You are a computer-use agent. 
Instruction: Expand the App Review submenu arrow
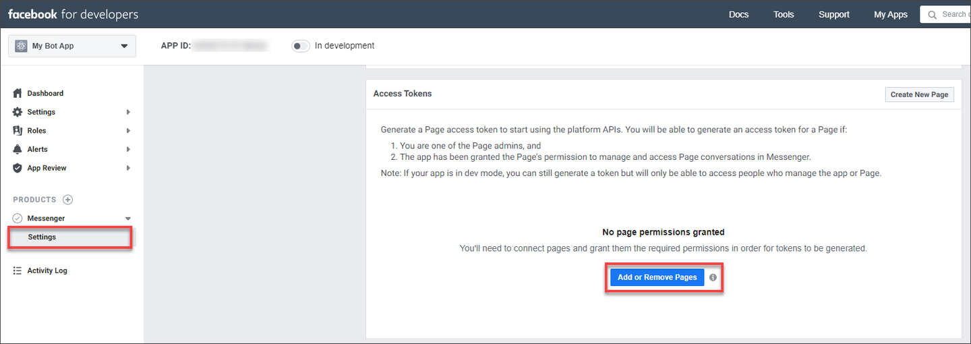pos(128,168)
